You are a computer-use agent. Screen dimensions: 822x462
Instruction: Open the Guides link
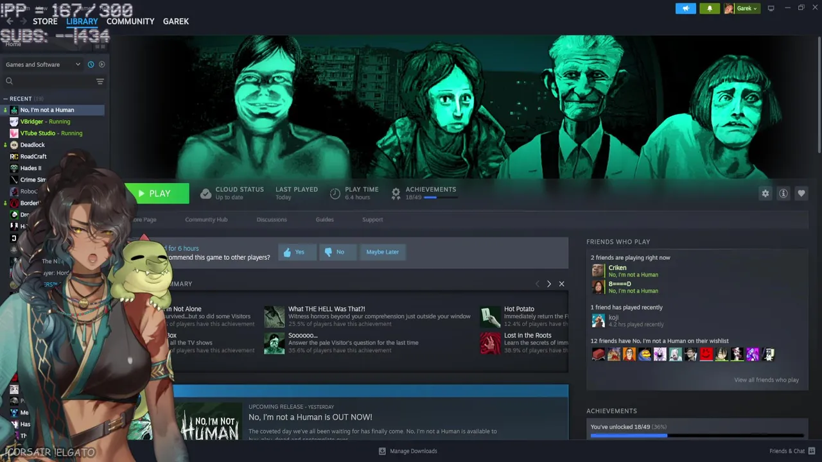[x=324, y=219]
